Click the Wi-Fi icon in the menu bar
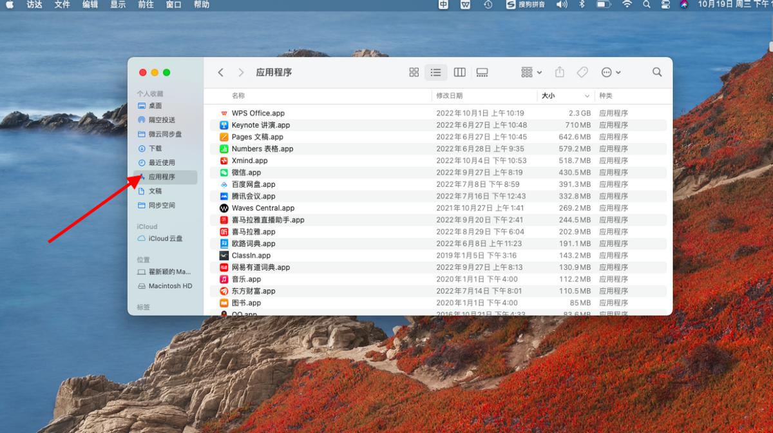Screen dimensions: 773x433 click(627, 5)
